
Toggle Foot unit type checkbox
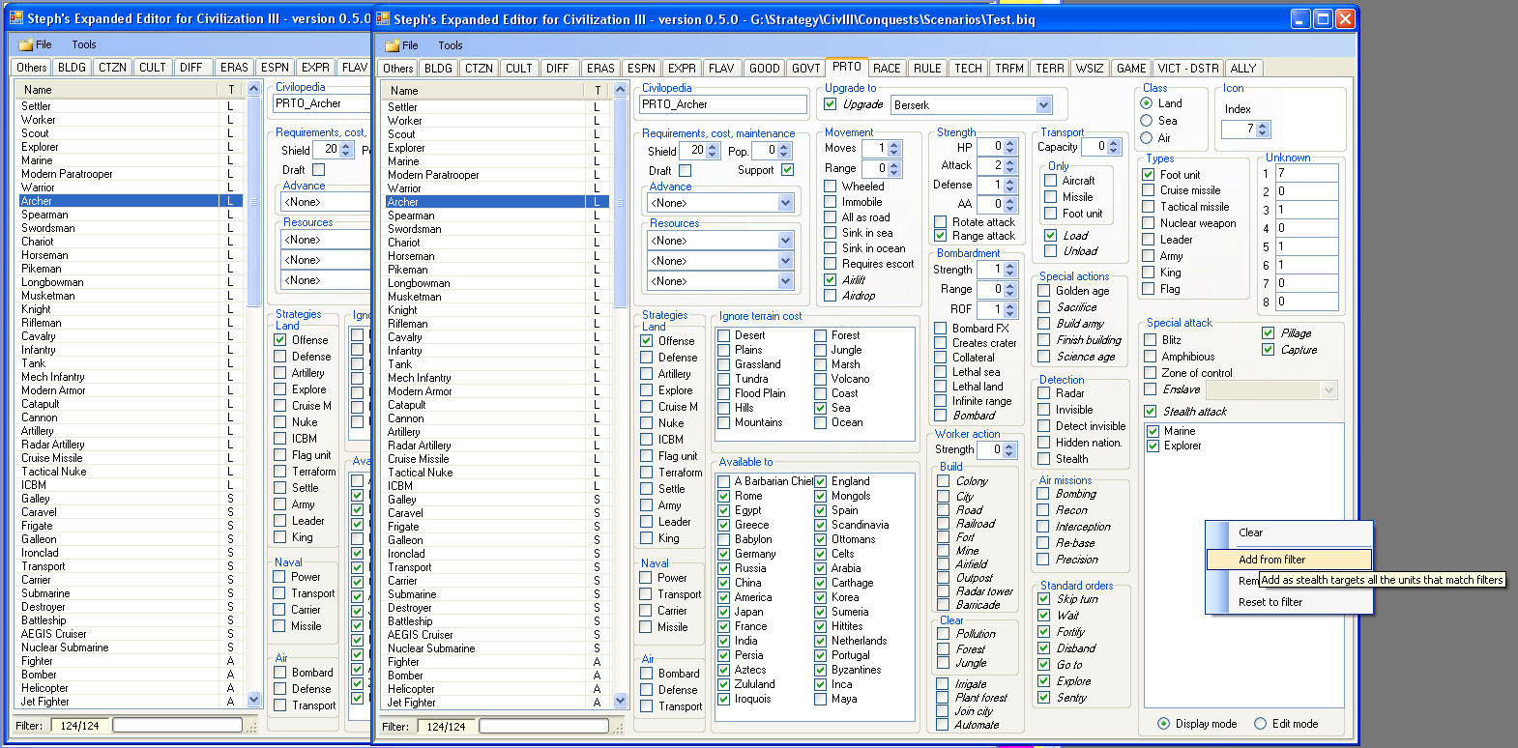point(1149,175)
